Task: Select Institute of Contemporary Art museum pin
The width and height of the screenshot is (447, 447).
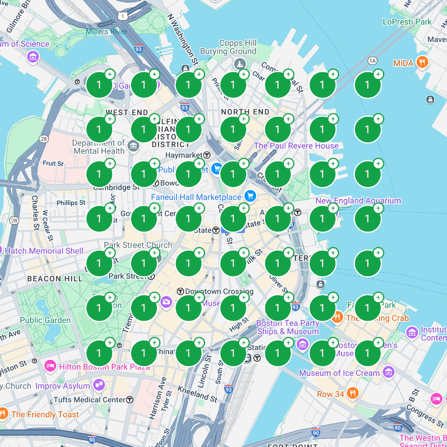Action: pos(412,332)
